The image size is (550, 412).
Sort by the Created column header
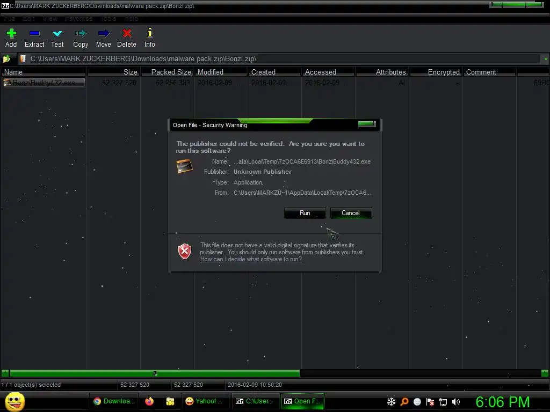pyautogui.click(x=274, y=72)
